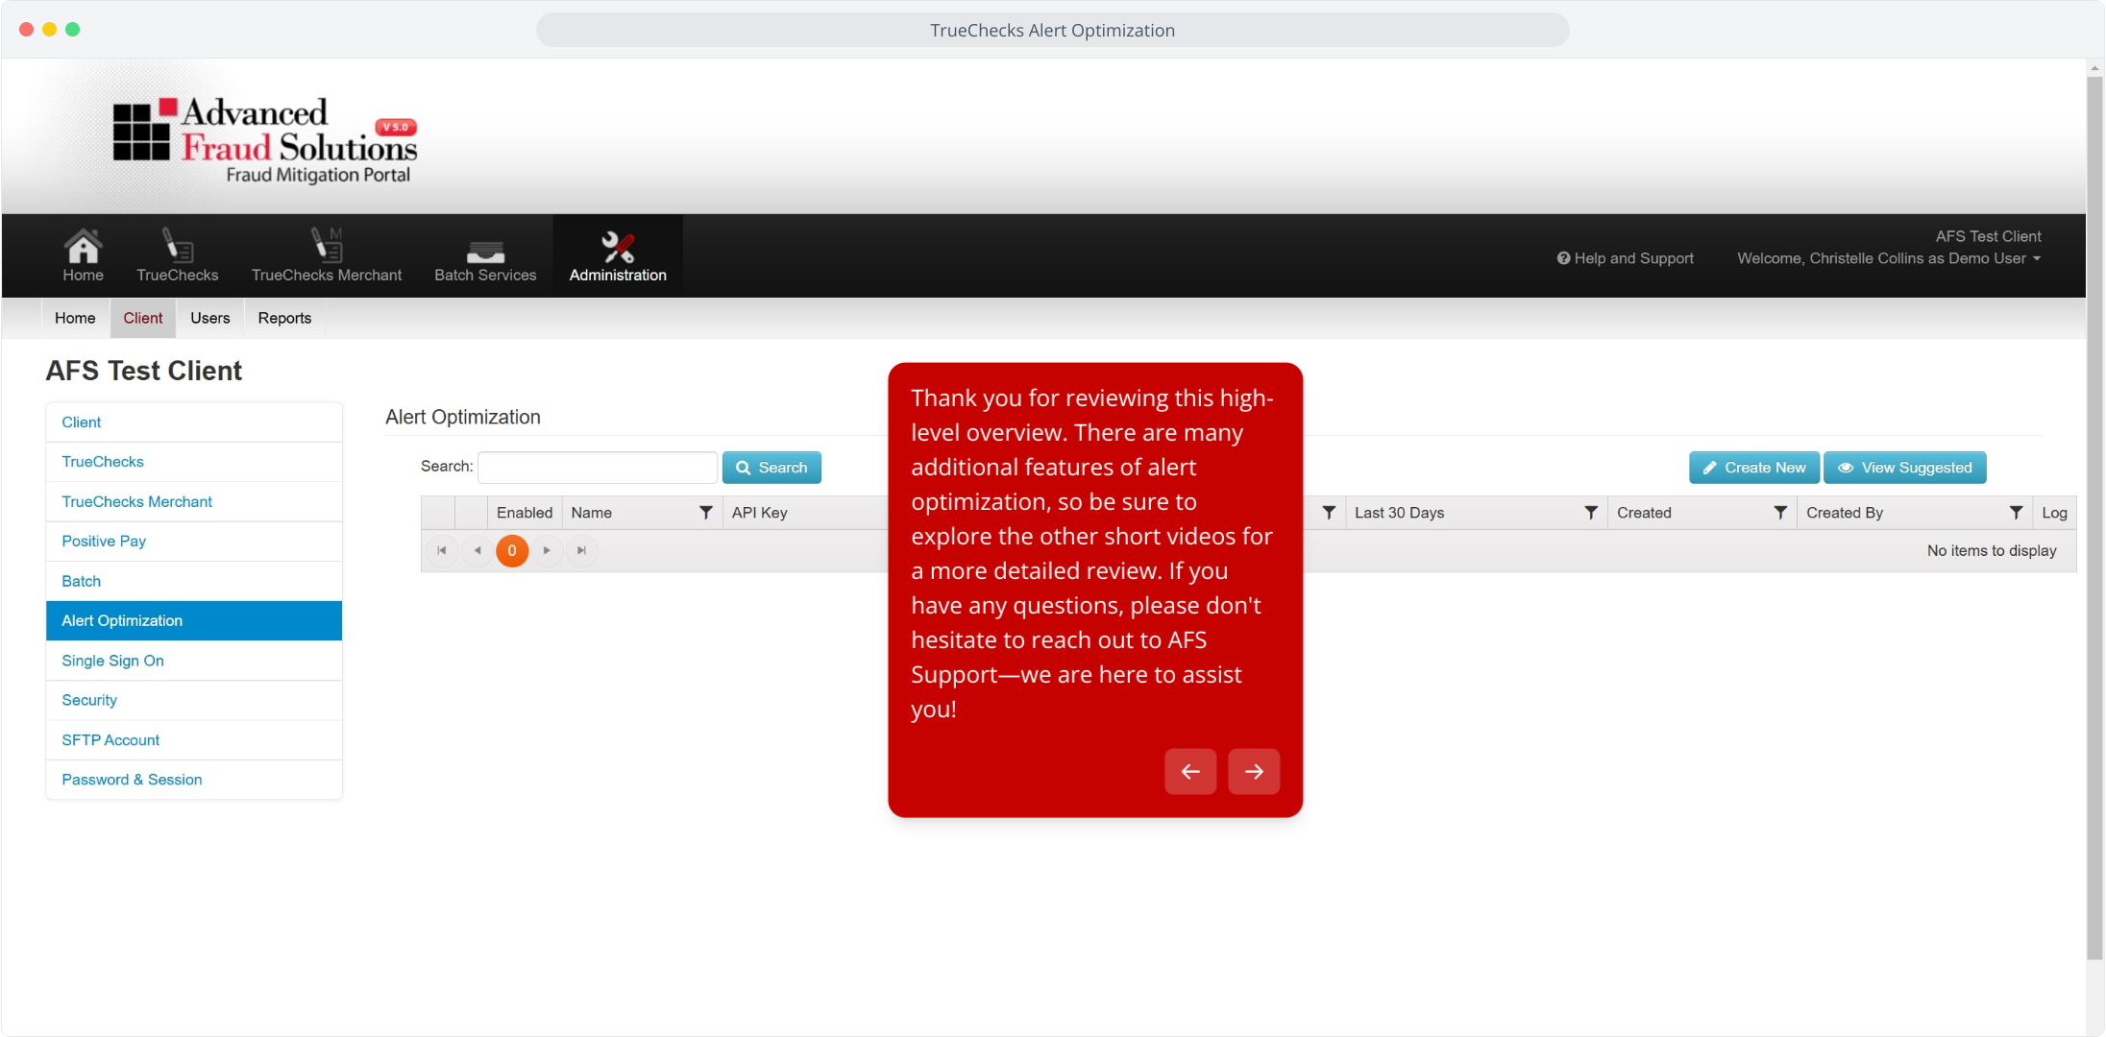Click the Advanced Fraud Solutions logo

pyautogui.click(x=265, y=140)
